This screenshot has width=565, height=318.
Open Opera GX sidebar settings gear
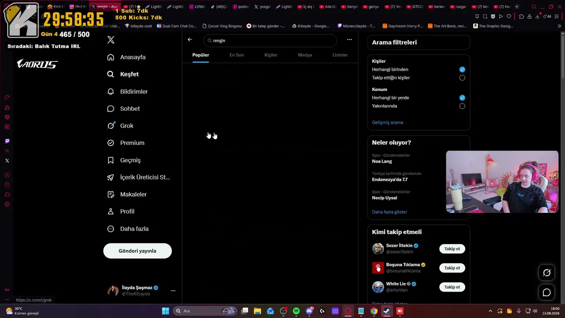7,204
